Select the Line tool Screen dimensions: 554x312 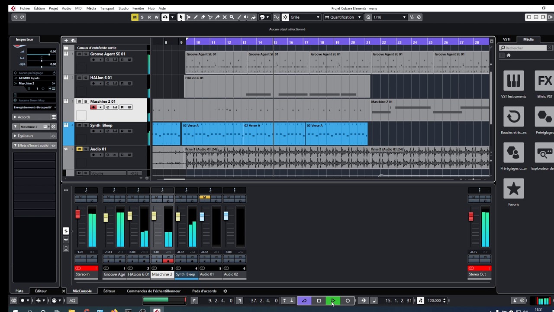[x=239, y=17]
